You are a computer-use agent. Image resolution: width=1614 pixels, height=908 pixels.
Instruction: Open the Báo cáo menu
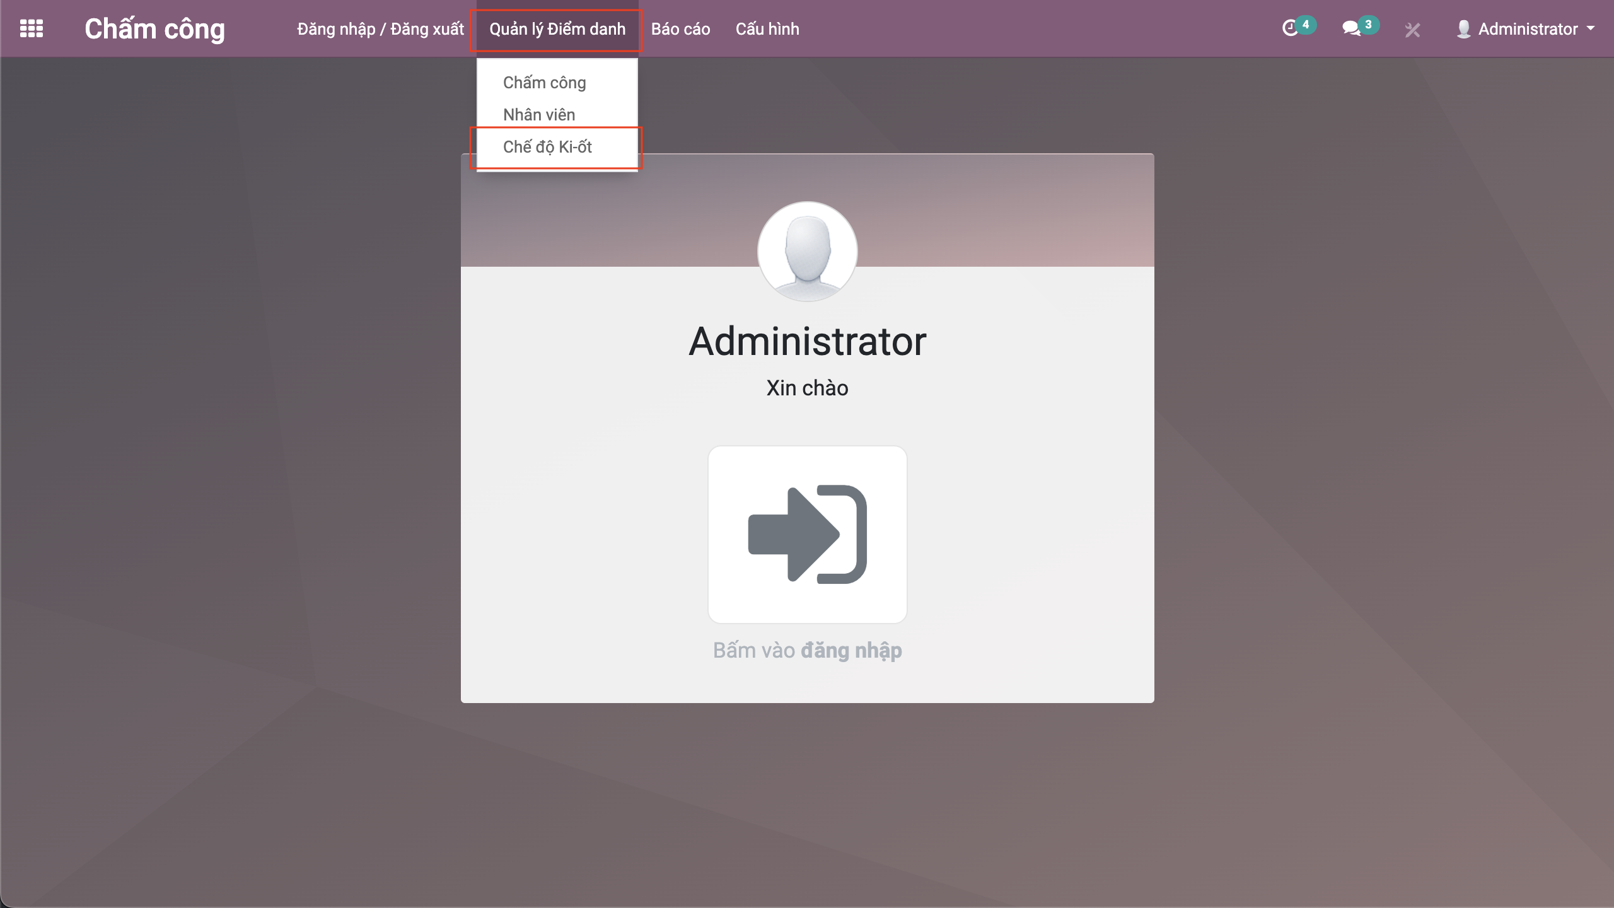(680, 29)
